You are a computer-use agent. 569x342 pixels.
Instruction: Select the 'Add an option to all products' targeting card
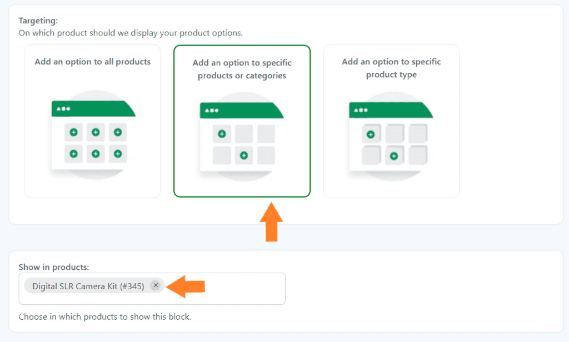tap(92, 120)
